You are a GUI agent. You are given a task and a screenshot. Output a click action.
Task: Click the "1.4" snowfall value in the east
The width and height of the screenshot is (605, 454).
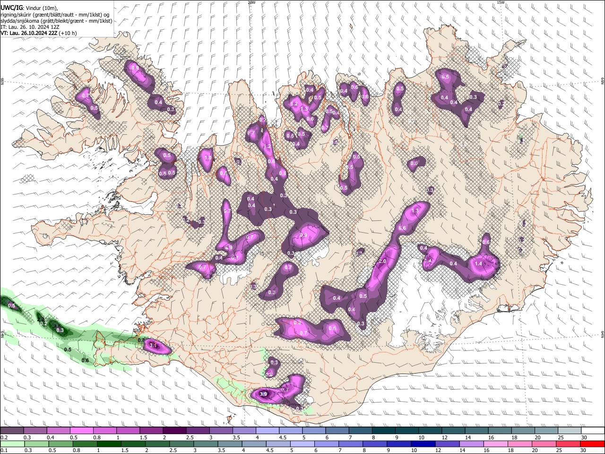[x=478, y=263]
